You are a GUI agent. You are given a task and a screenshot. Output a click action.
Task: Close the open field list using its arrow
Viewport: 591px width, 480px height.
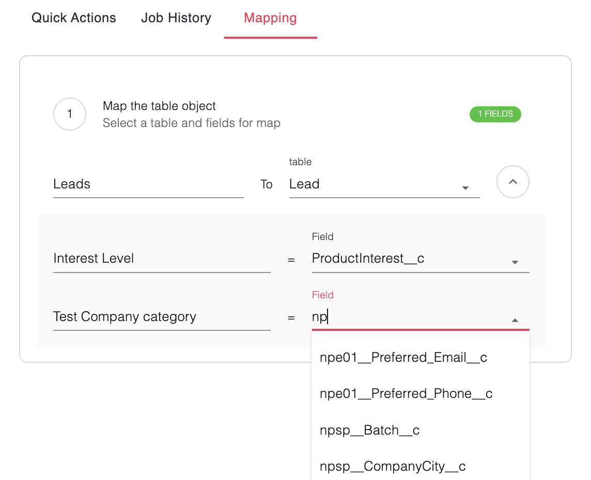(x=515, y=321)
